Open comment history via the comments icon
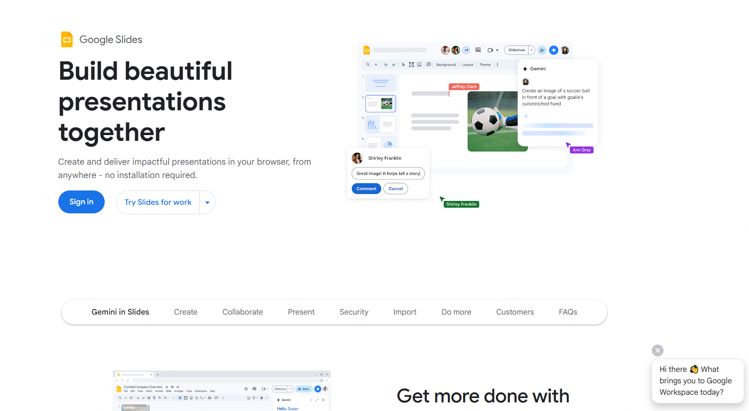 (x=478, y=50)
